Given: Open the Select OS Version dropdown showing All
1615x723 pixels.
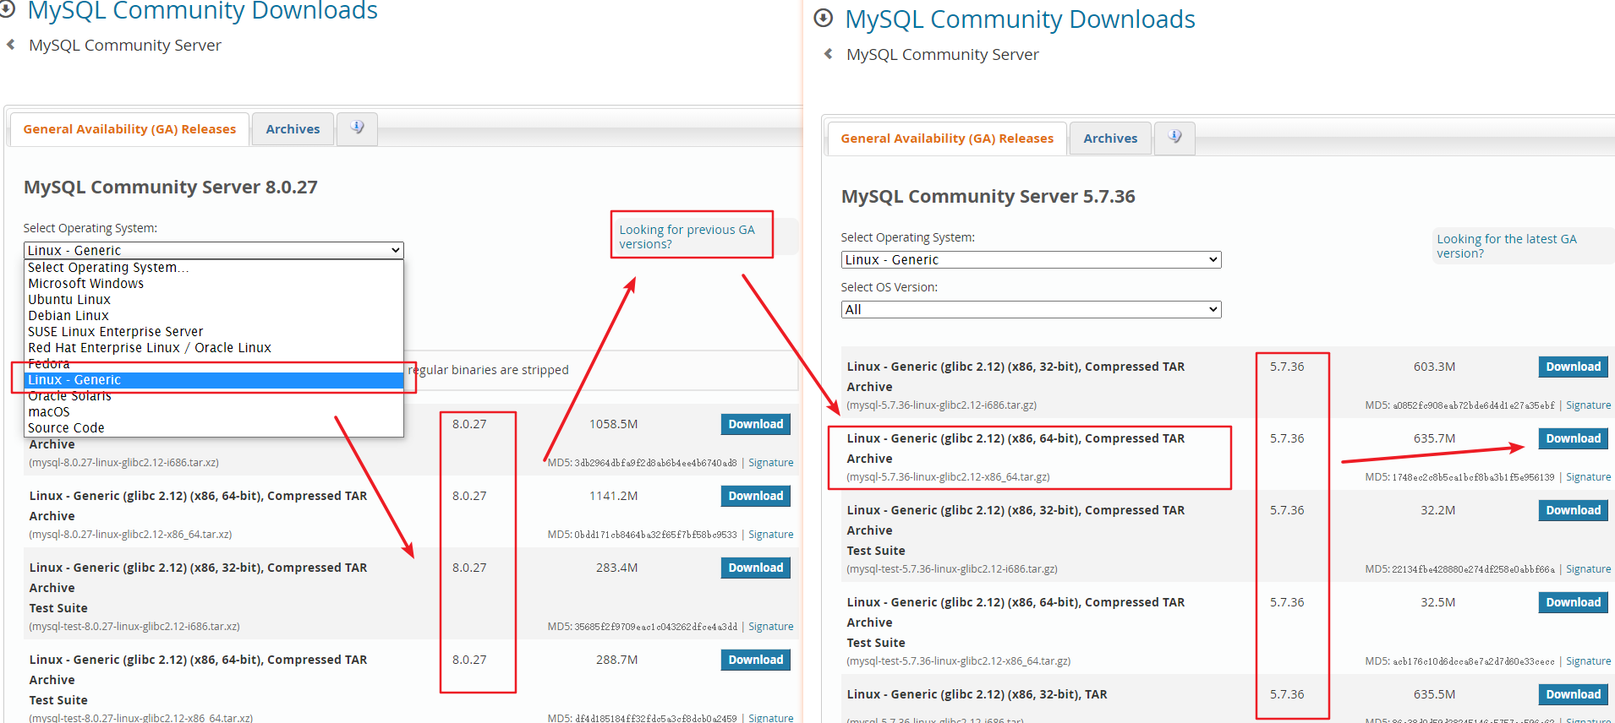Looking at the screenshot, I should tap(1032, 309).
